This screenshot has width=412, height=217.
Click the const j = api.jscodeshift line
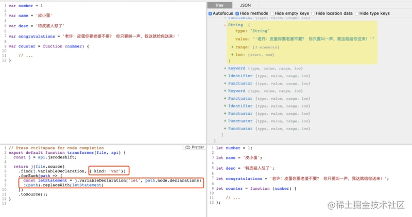tap(45, 157)
